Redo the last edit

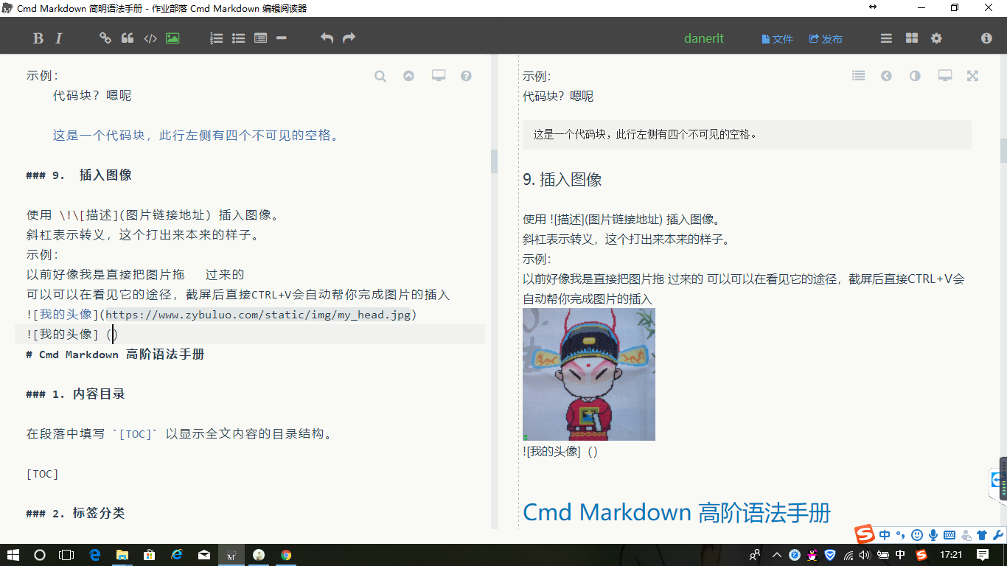(349, 38)
